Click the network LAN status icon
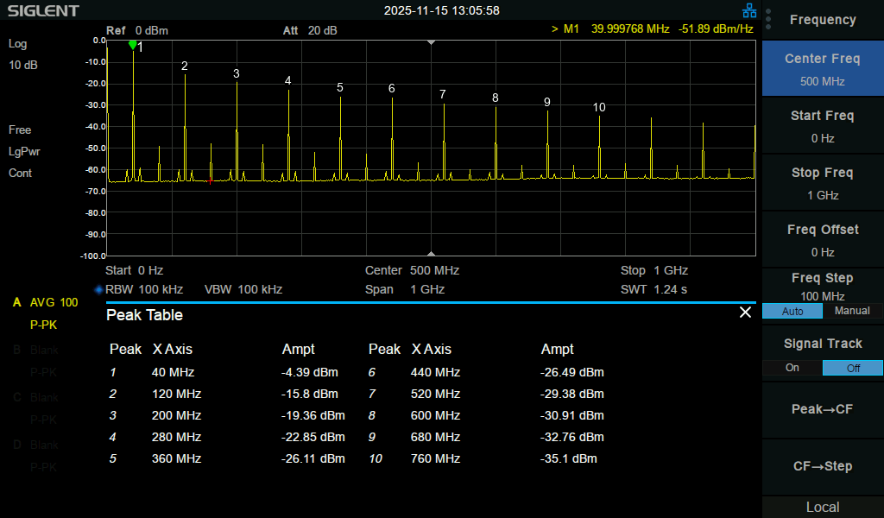The image size is (884, 518). pyautogui.click(x=749, y=10)
